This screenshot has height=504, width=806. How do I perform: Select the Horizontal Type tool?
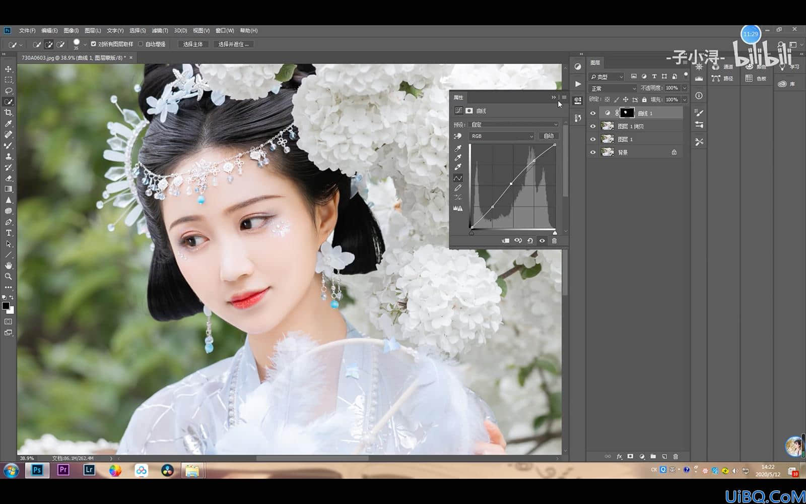coord(9,233)
